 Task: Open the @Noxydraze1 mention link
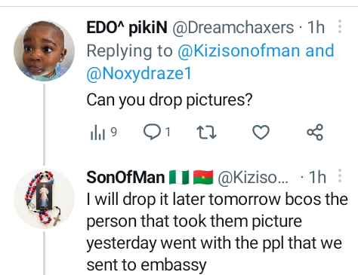point(139,74)
